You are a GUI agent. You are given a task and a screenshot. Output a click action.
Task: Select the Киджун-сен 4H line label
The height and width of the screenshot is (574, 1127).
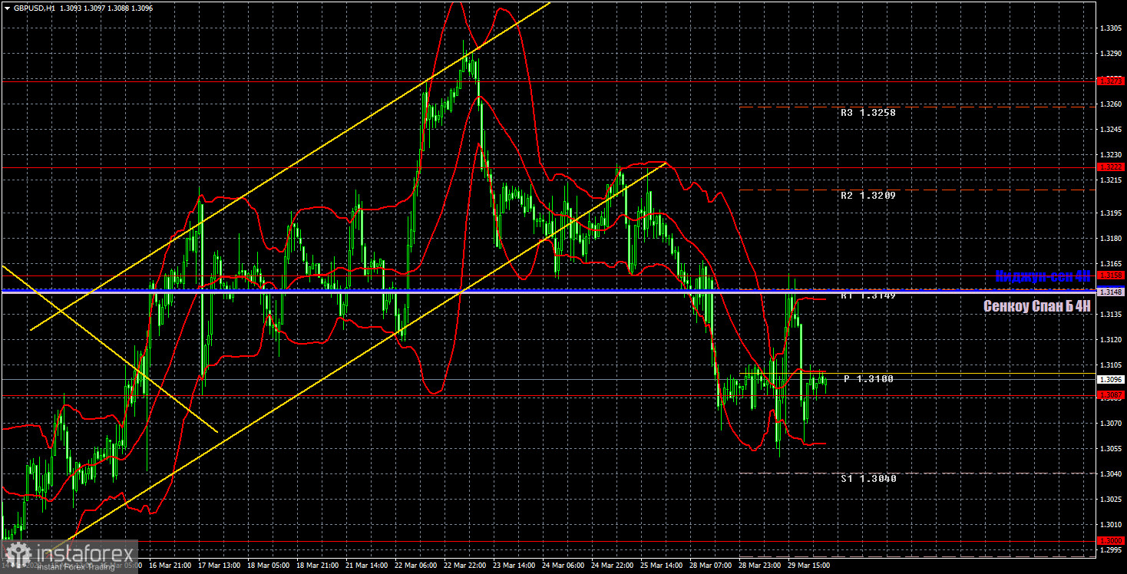point(1042,276)
